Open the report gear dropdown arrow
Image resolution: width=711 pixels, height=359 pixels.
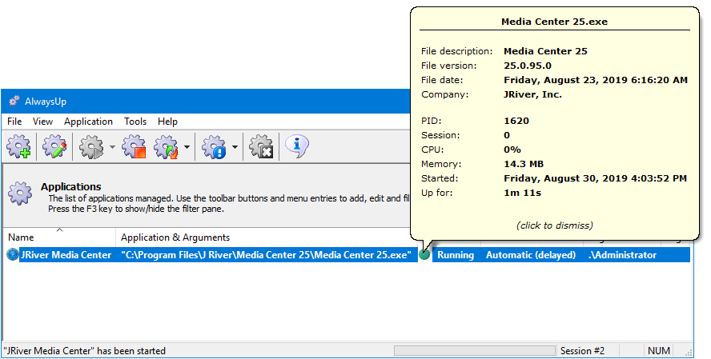click(235, 147)
